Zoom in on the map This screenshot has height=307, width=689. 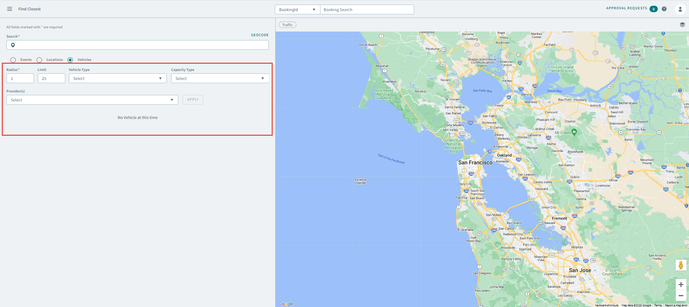coord(681,284)
